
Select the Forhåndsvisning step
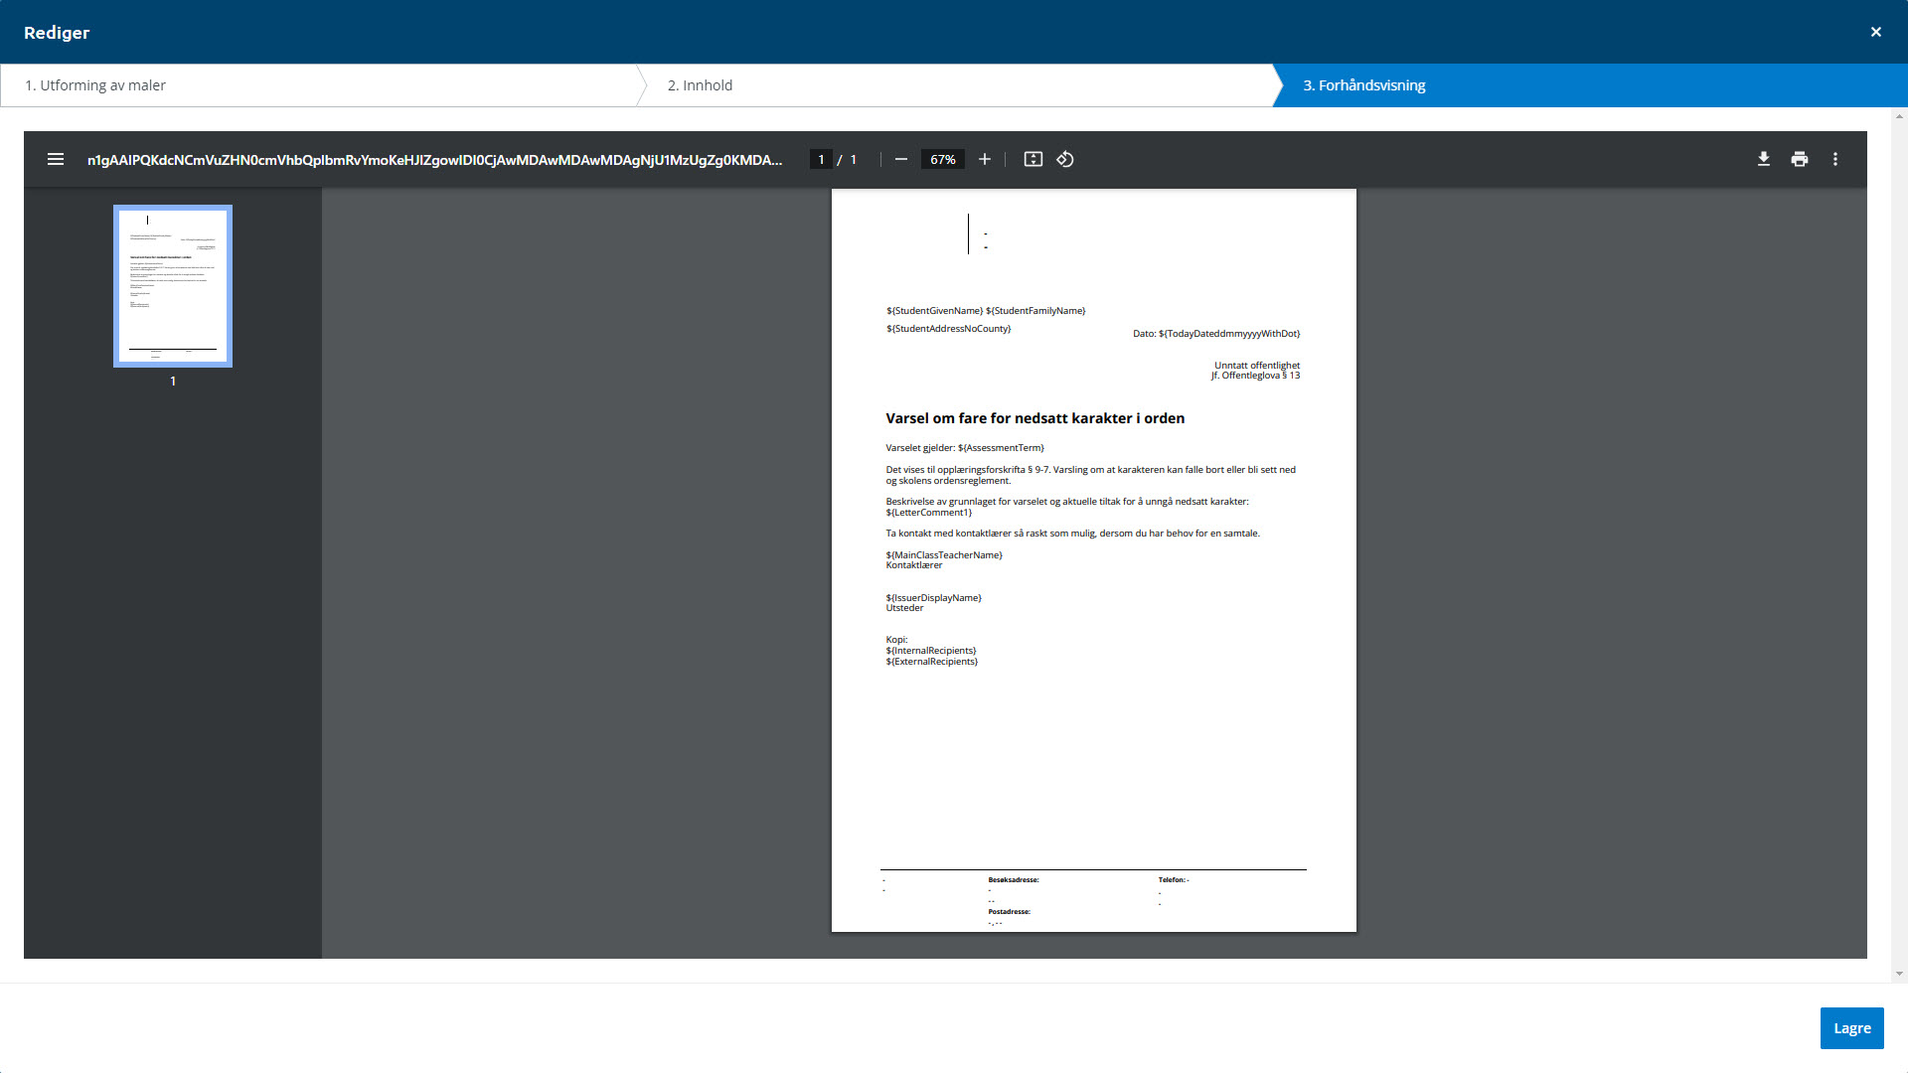(1363, 85)
